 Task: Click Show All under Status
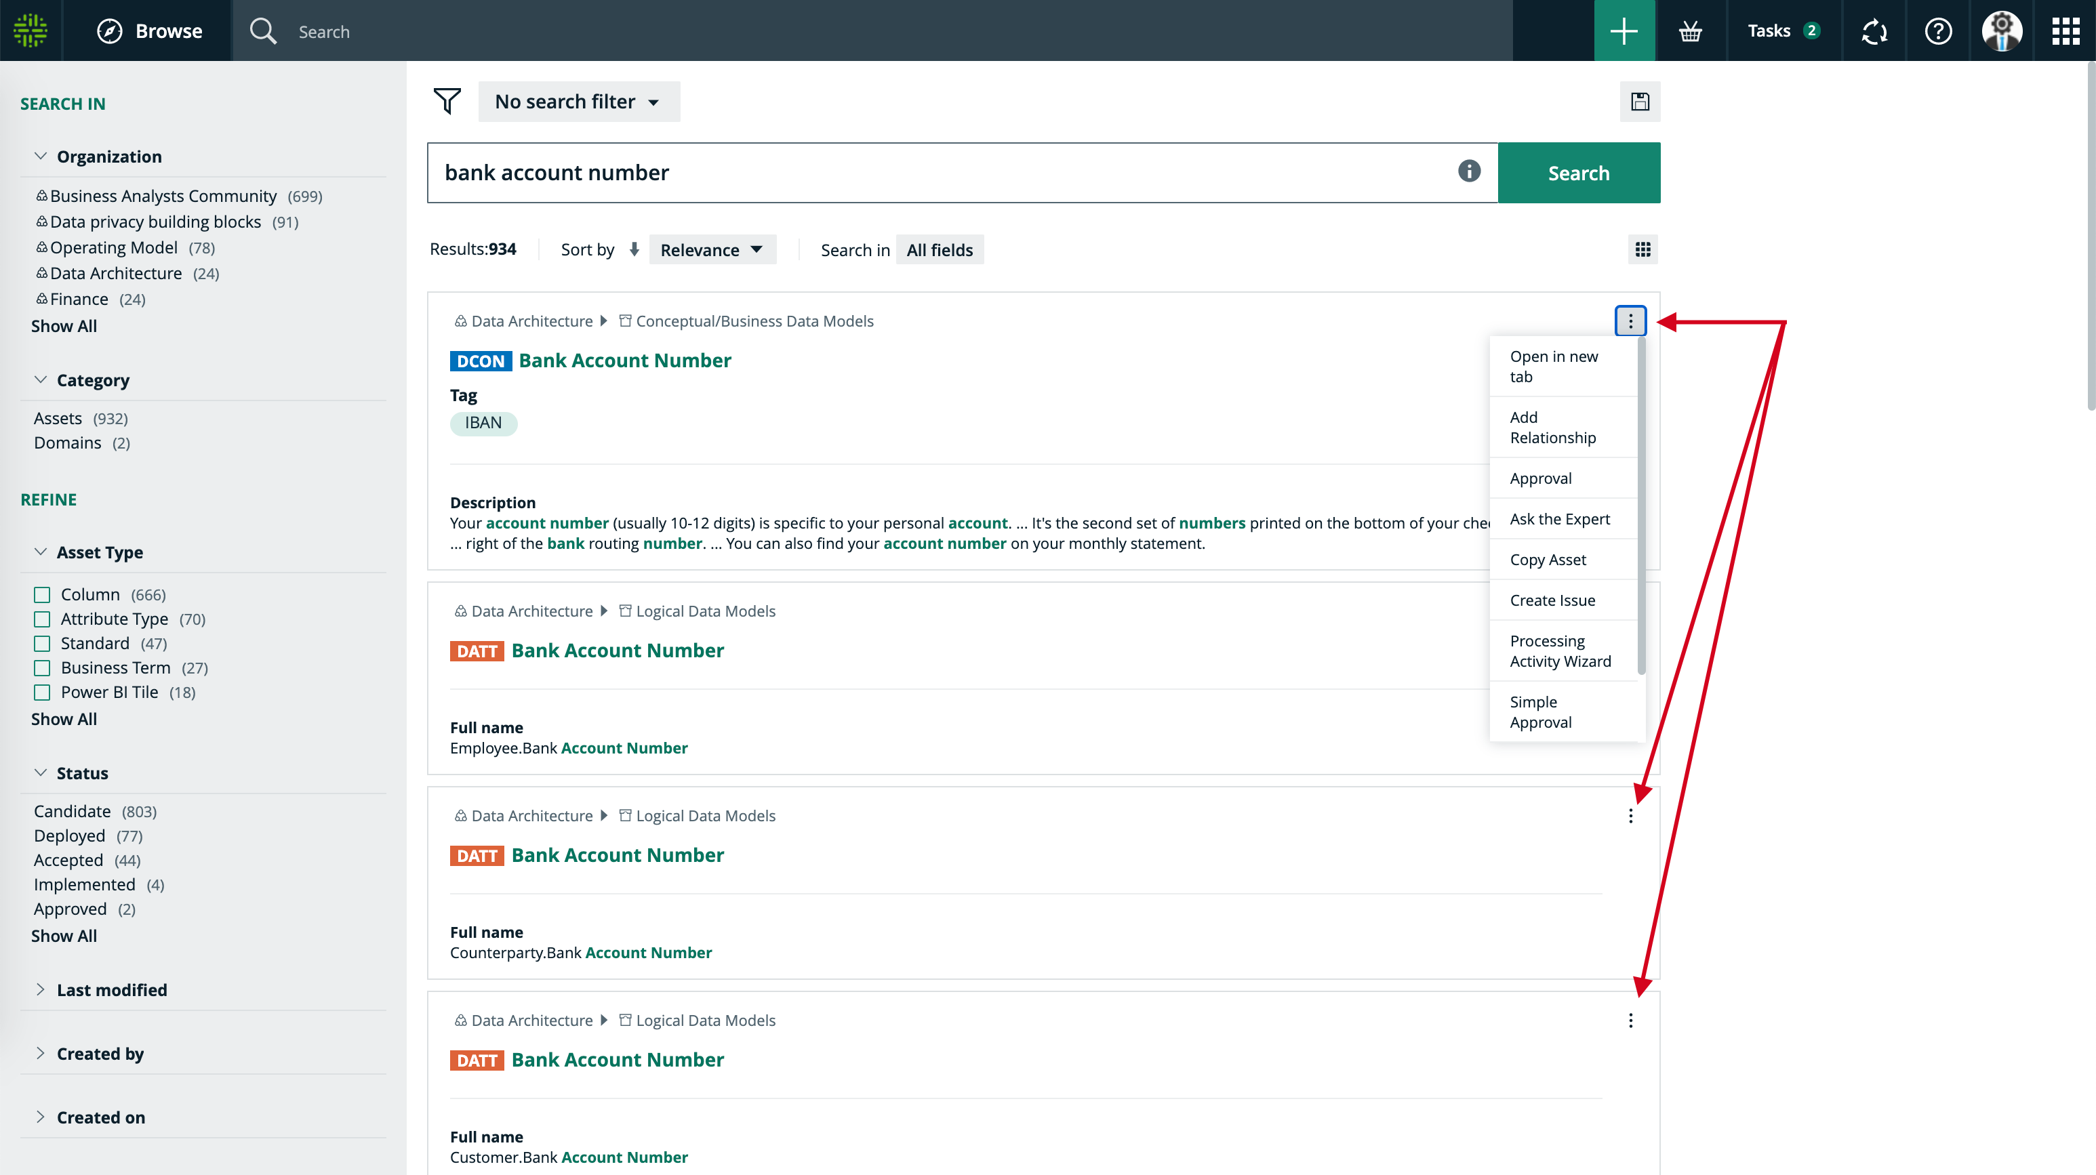[64, 935]
